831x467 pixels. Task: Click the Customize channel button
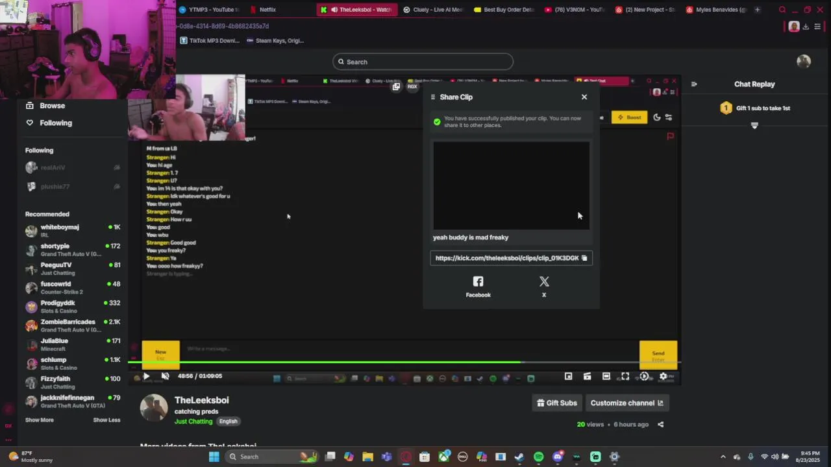pyautogui.click(x=626, y=403)
